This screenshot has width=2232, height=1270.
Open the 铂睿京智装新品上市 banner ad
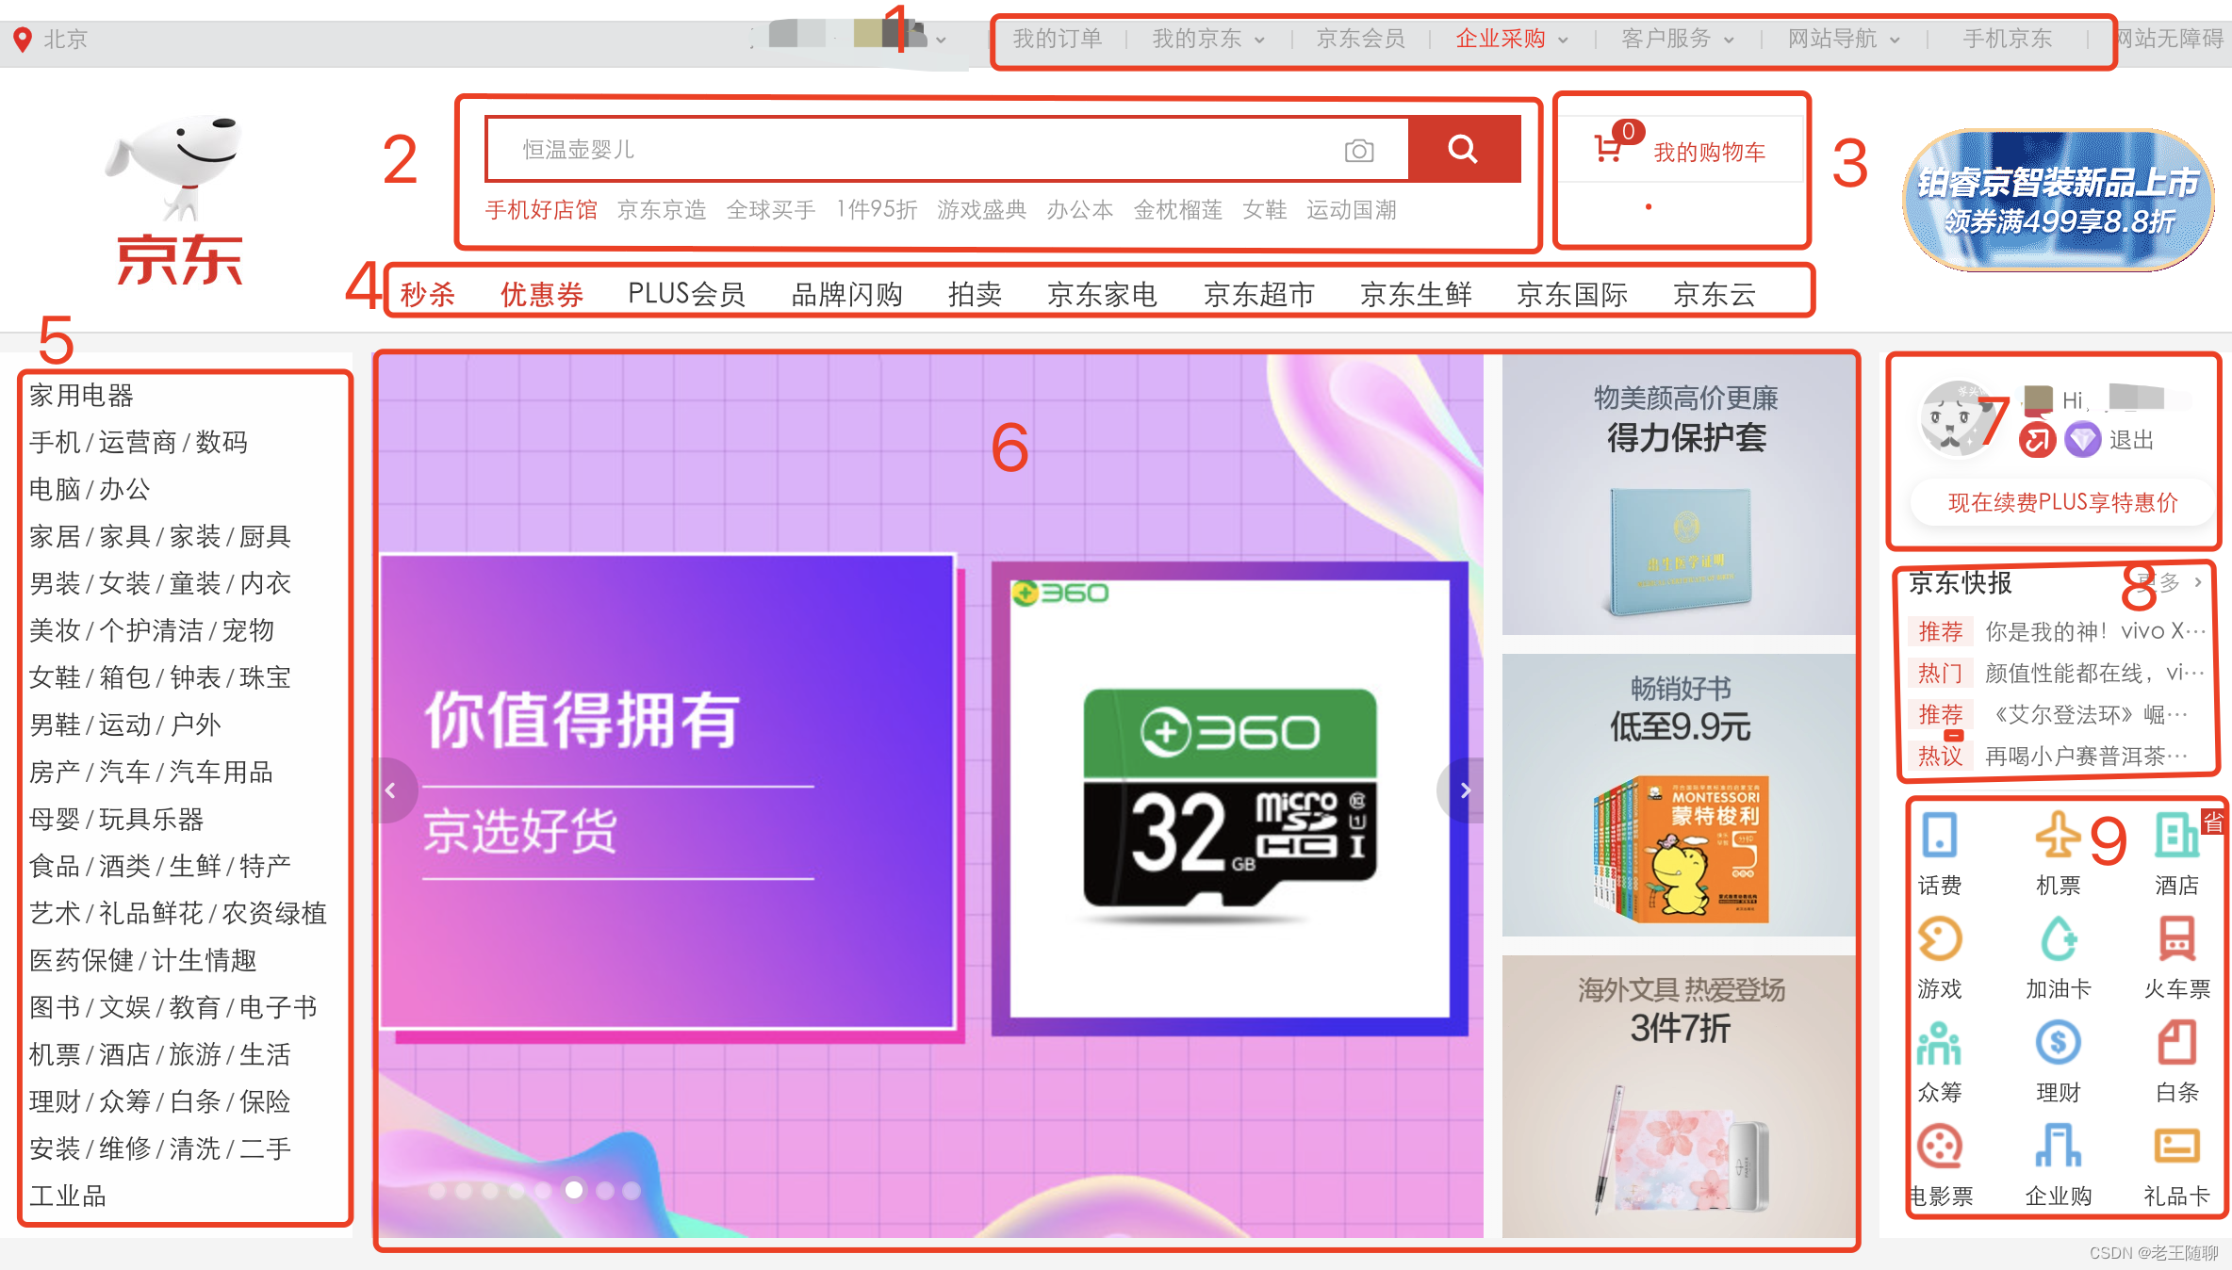coord(2059,200)
